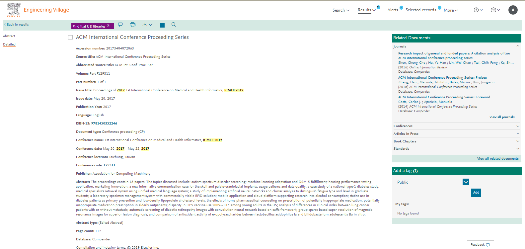Click 'Page count: 117' text

(x=88, y=231)
